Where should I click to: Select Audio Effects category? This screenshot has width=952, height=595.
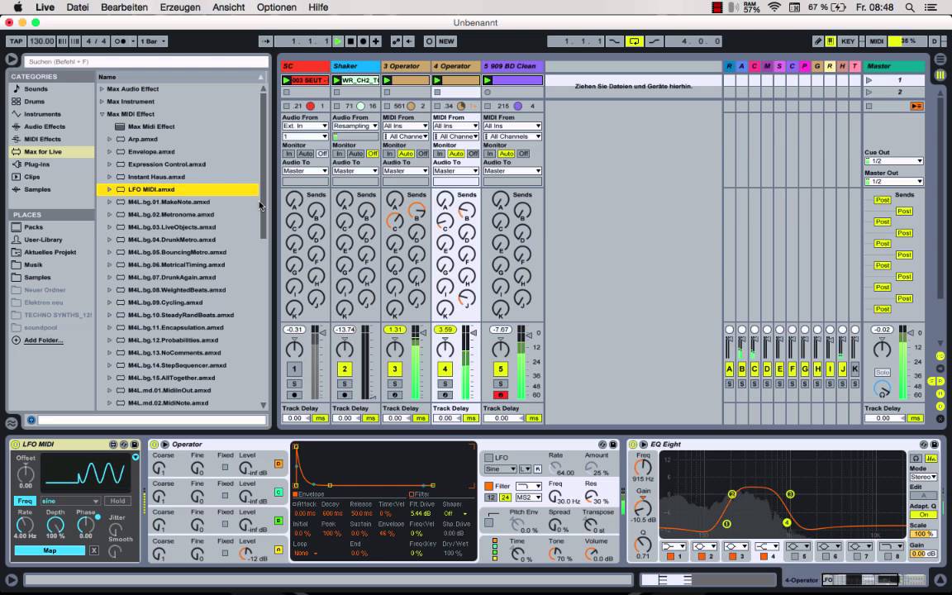tap(45, 126)
